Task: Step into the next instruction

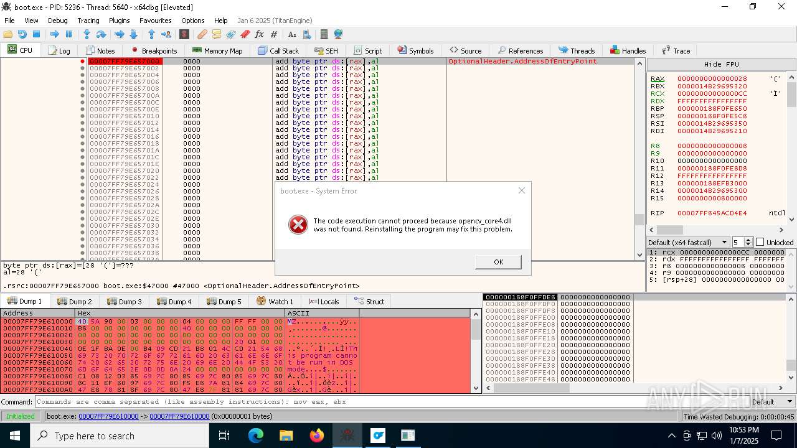Action: (87, 34)
